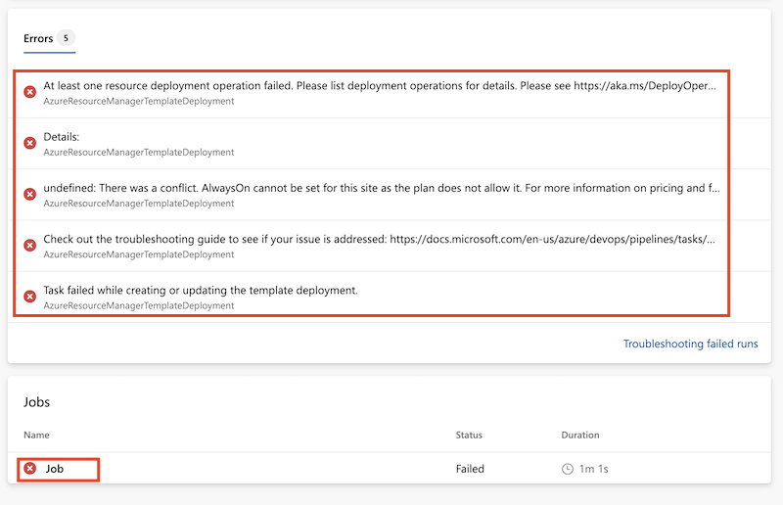This screenshot has width=783, height=505.
Task: Open 'Check out the troubleshooting guide' error
Action: point(379,239)
